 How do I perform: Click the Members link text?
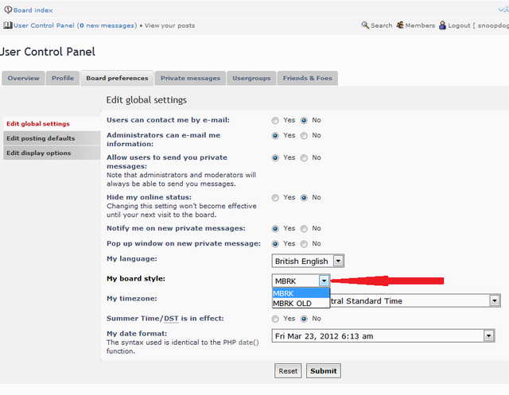point(420,25)
